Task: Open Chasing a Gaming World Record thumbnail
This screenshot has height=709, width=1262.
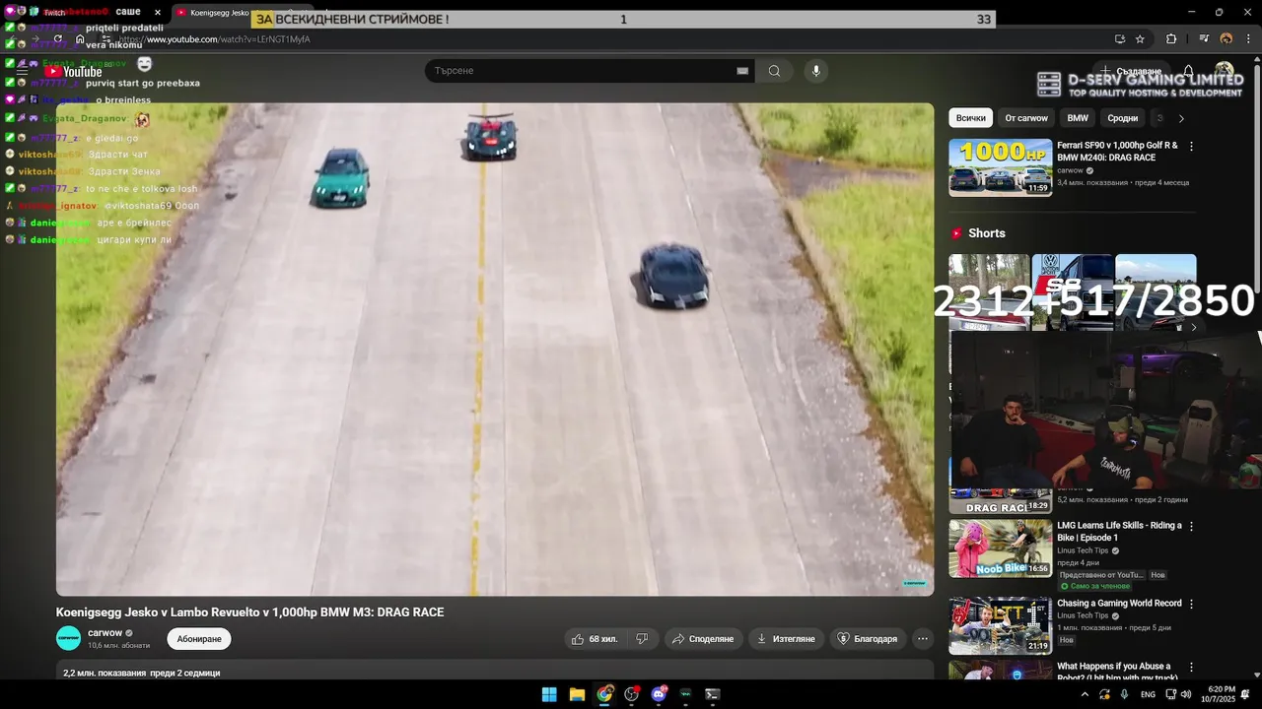Action: (x=1000, y=625)
